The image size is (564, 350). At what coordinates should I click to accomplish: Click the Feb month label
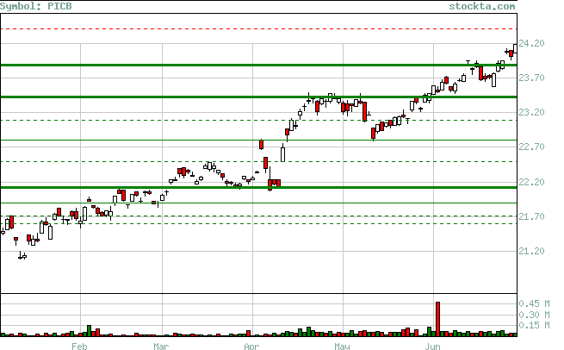79,347
